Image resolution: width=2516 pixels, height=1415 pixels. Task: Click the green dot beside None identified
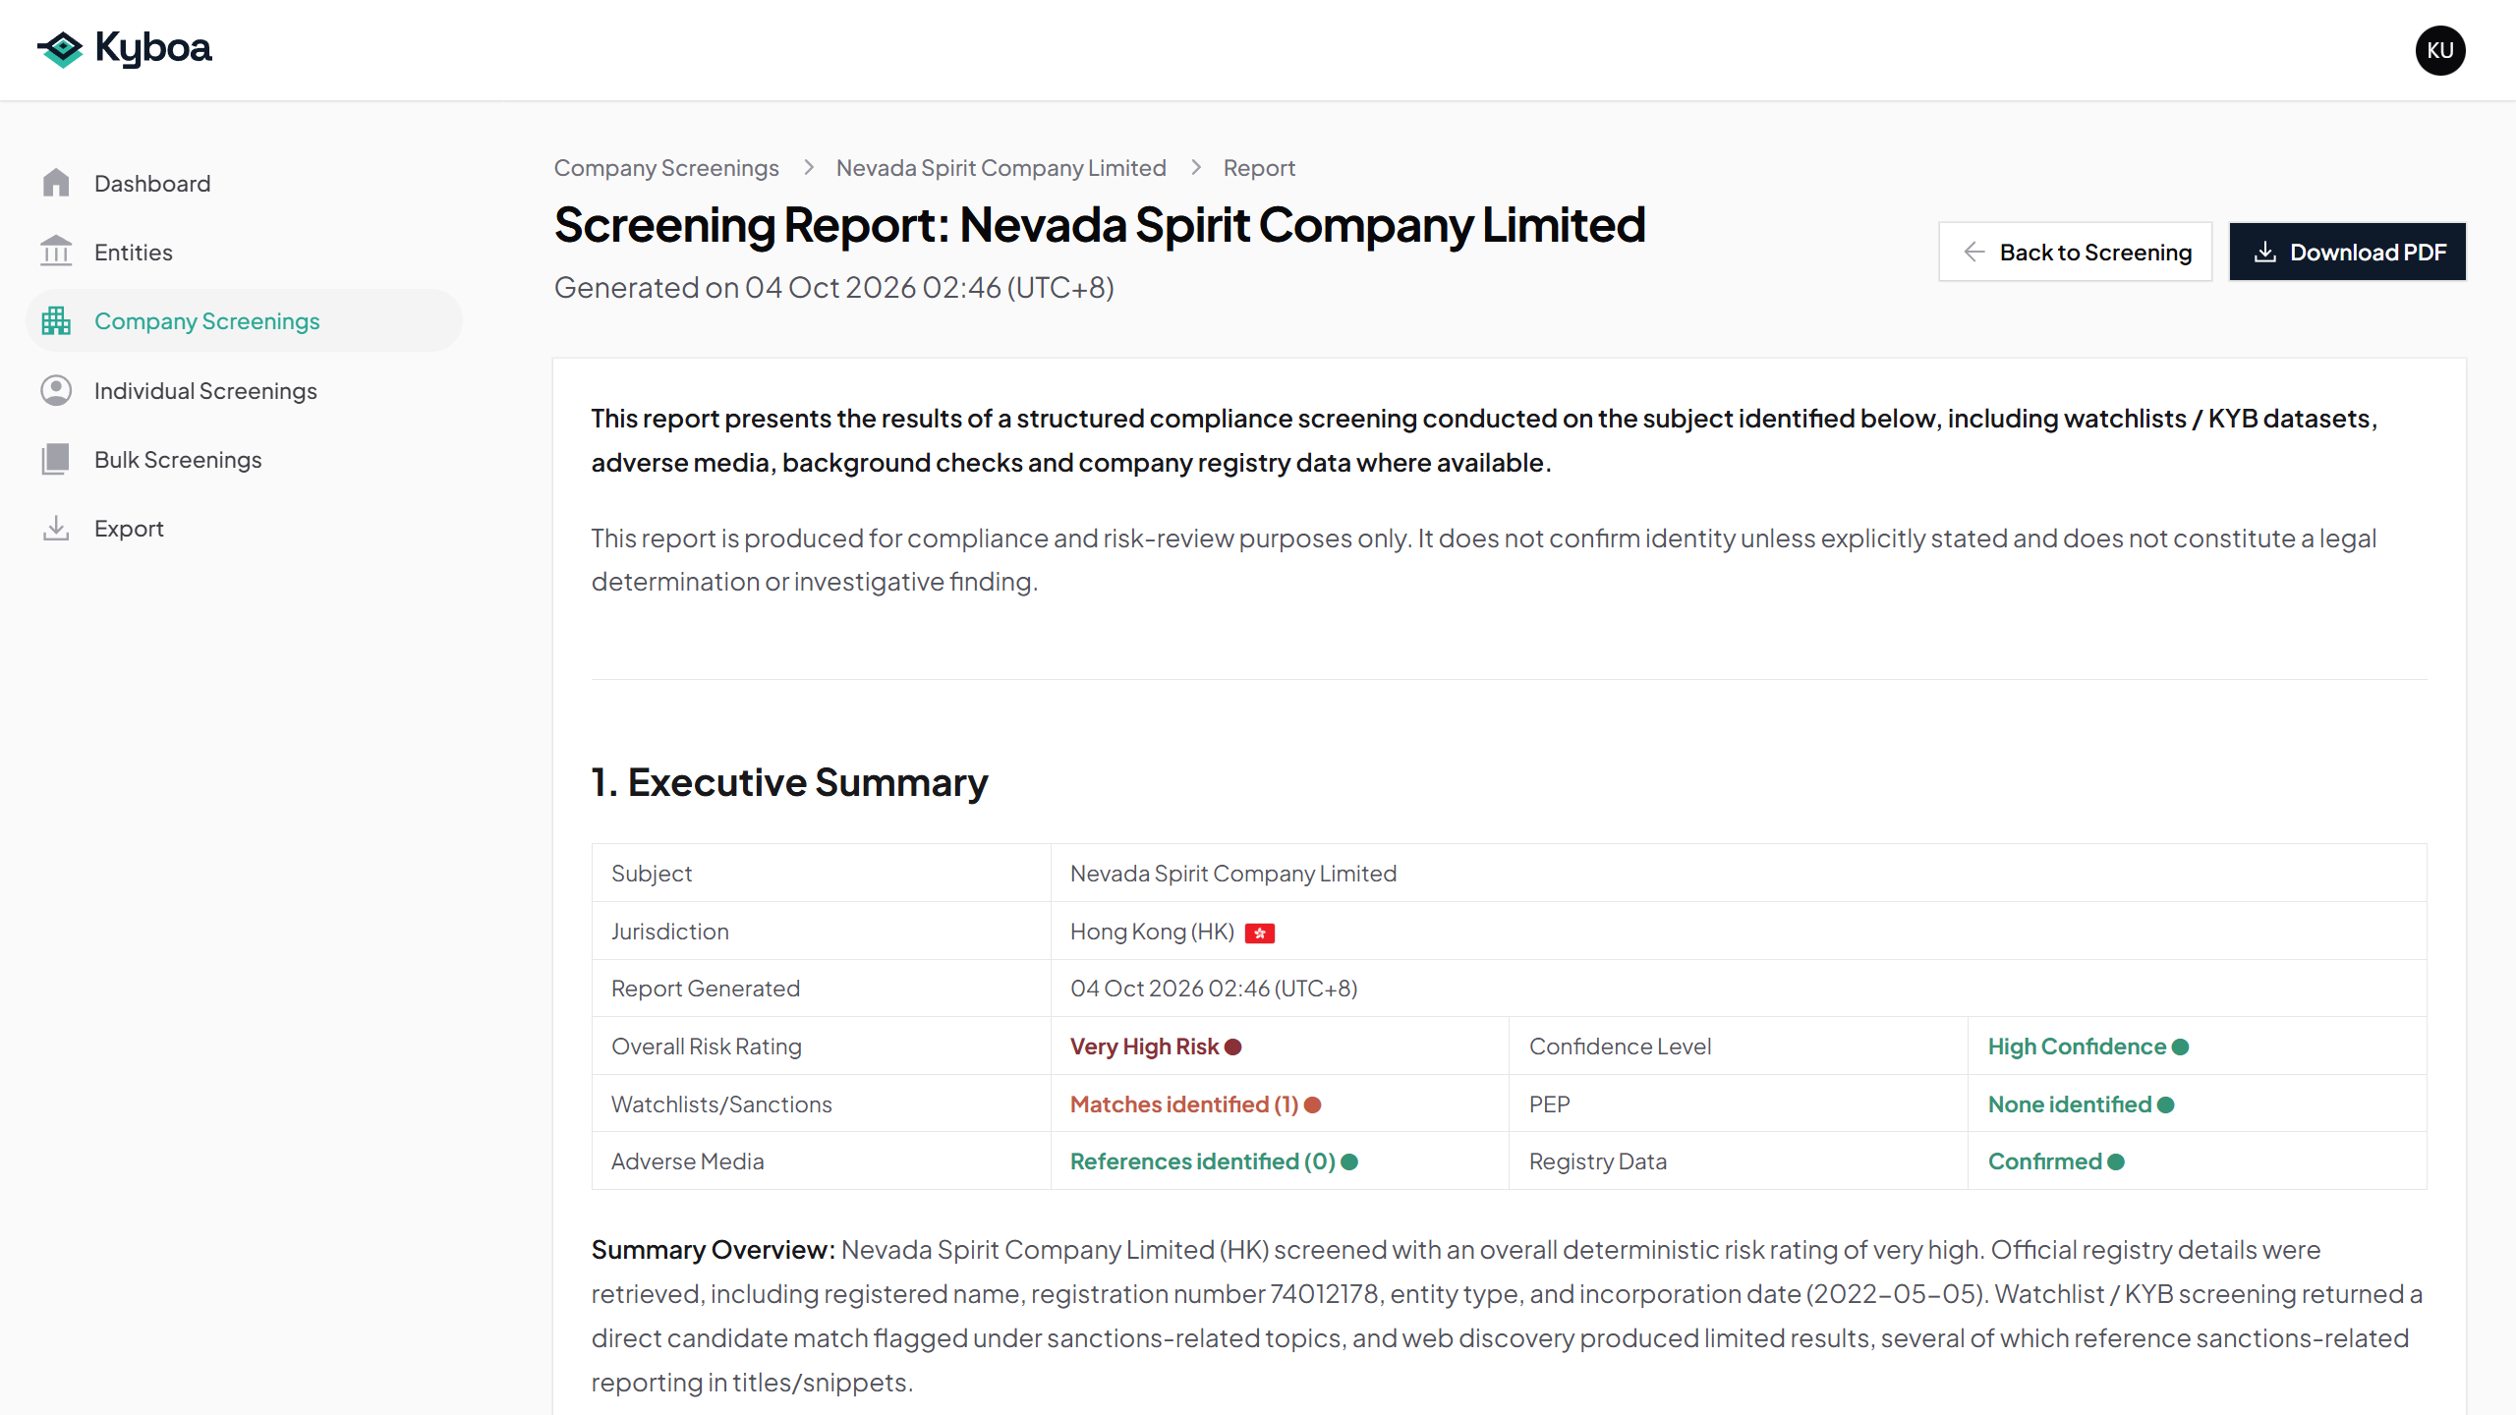click(x=2166, y=1104)
